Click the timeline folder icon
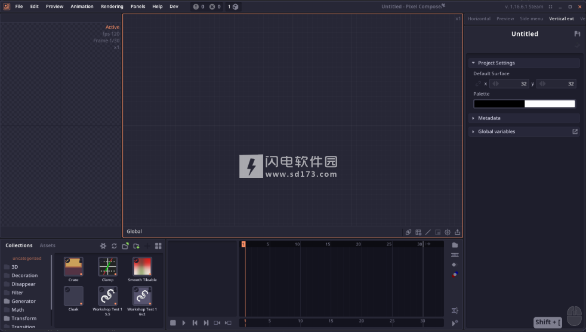586x332 pixels. click(455, 245)
